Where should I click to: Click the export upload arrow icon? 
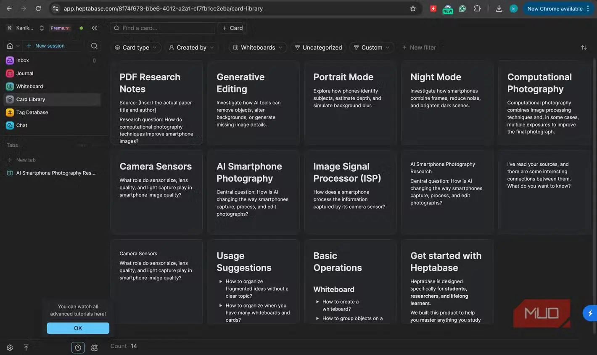26,348
